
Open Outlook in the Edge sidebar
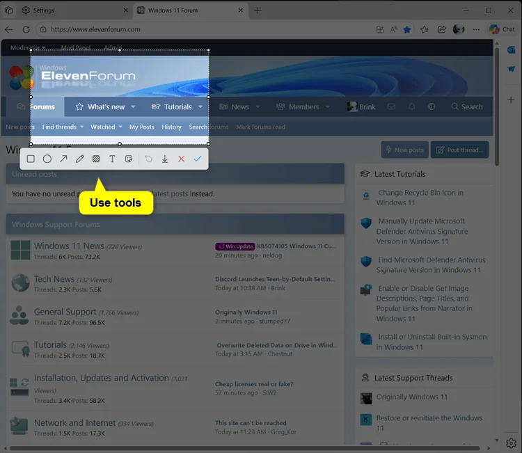pyautogui.click(x=511, y=50)
